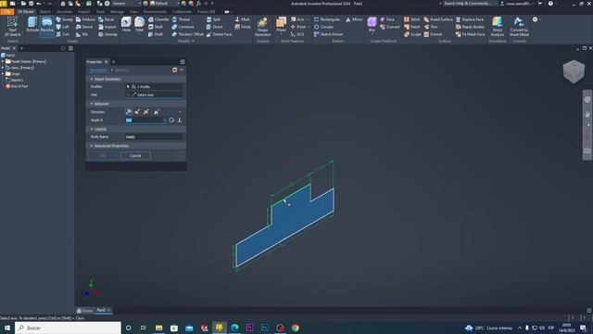Switch to the Sketch ribbon tab
Image resolution: width=593 pixels, height=334 pixels.
(45, 11)
